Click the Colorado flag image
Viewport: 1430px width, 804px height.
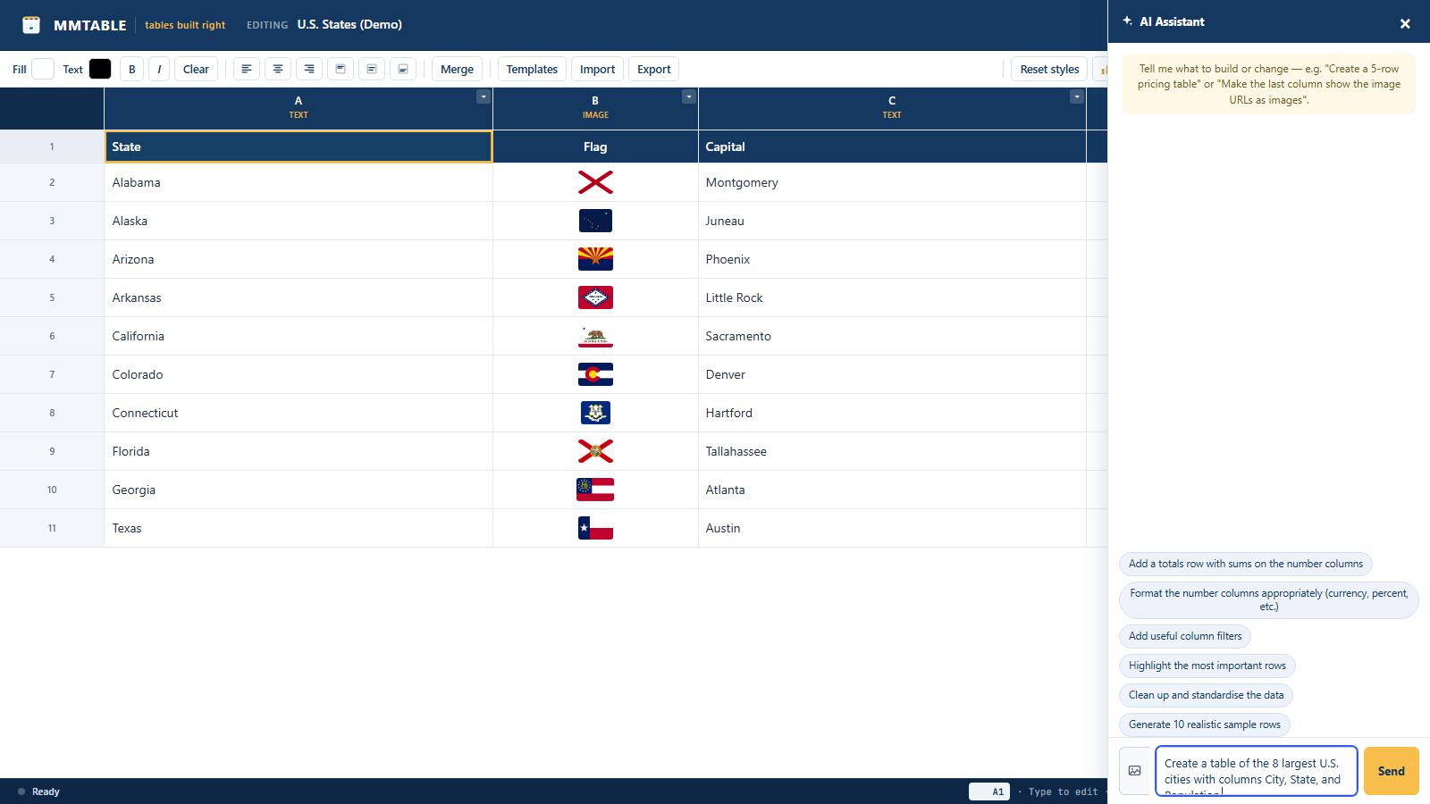point(595,374)
